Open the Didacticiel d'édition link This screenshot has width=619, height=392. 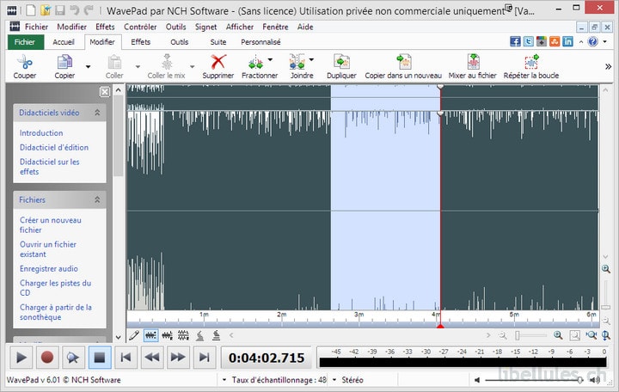(x=54, y=147)
